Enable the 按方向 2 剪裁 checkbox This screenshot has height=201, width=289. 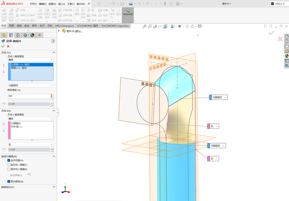(x=9, y=169)
